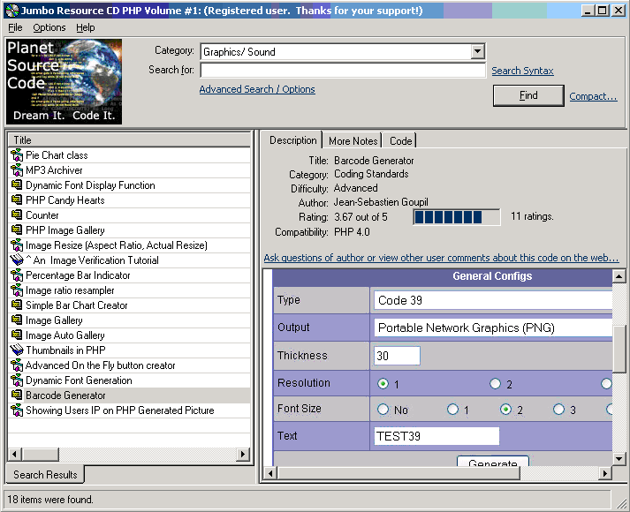630x512 pixels.
Task: Click the icon beside Advanced On the Fly button creator
Action: click(17, 365)
